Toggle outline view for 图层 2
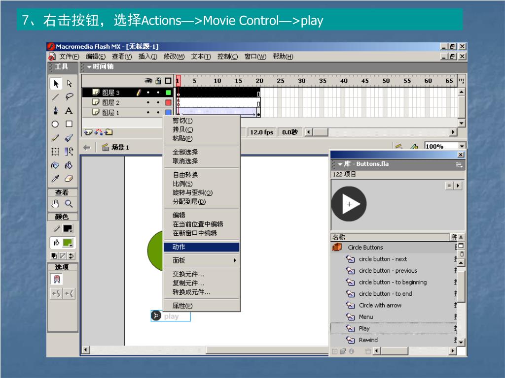This screenshot has width=505, height=378. [x=168, y=102]
